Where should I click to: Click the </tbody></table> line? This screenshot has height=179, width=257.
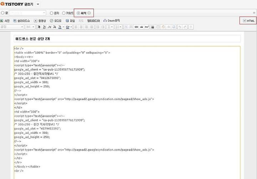(x=27, y=167)
